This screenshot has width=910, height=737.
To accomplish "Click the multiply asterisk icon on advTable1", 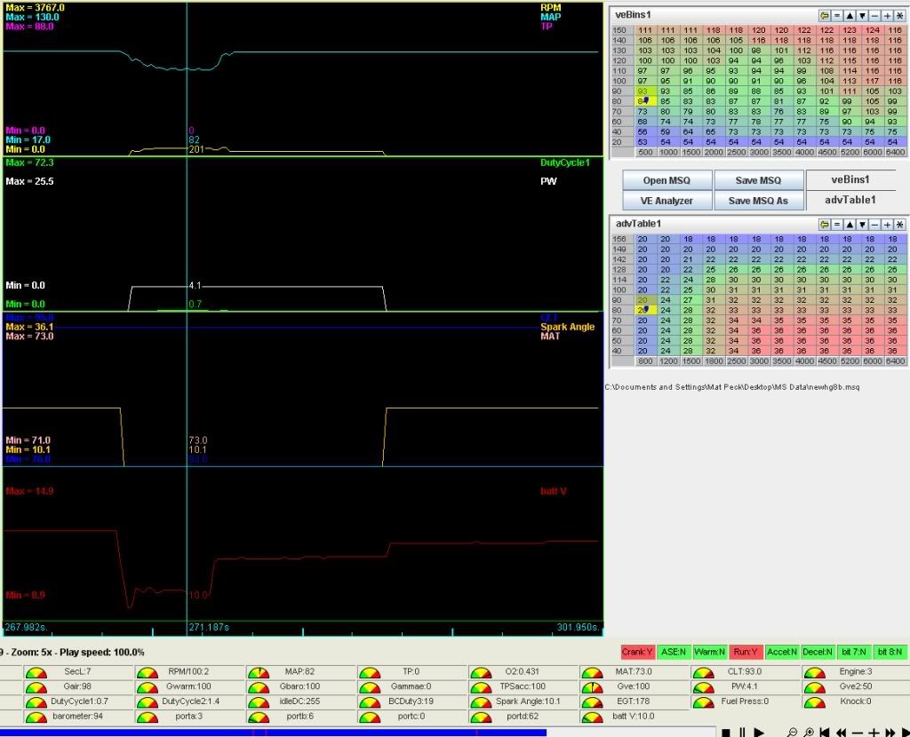I will click(x=899, y=225).
